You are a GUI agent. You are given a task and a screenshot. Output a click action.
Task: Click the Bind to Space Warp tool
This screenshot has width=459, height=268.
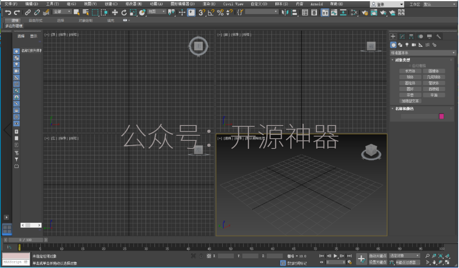tap(46, 12)
